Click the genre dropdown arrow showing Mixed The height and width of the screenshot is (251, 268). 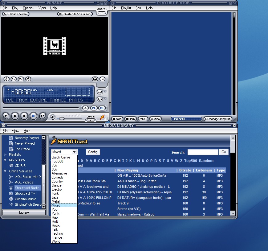click(74, 152)
